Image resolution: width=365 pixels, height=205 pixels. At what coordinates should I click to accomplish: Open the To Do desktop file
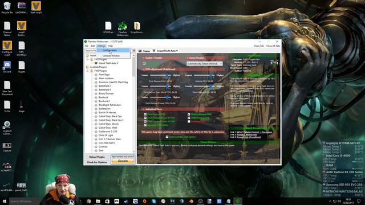7,106
